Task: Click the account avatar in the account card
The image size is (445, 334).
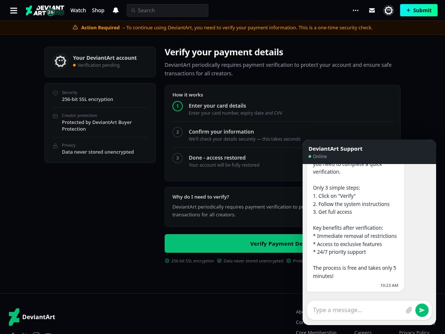Action: pyautogui.click(x=60, y=61)
